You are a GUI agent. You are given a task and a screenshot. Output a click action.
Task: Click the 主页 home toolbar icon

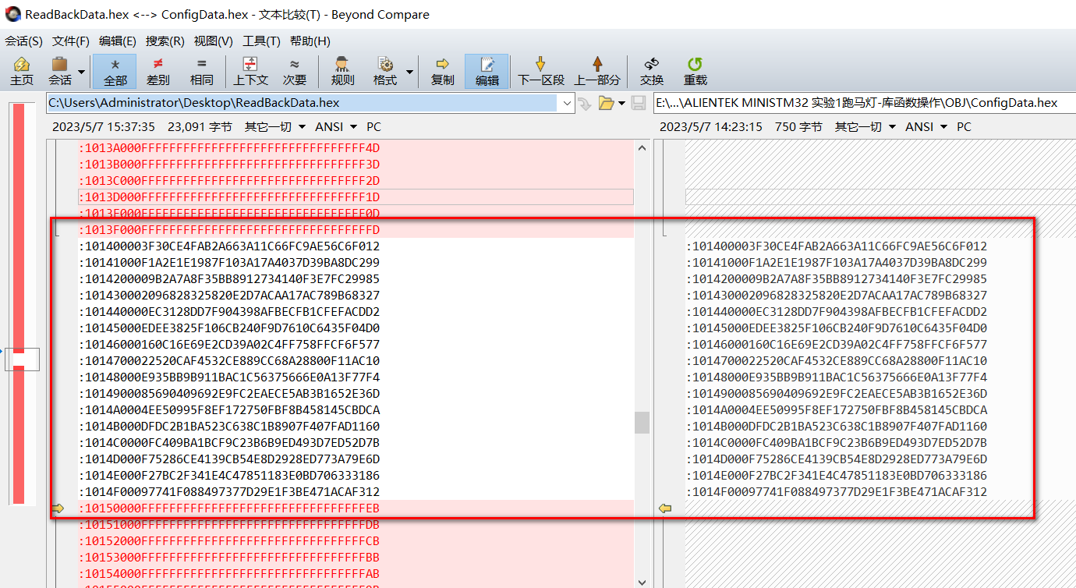click(22, 71)
